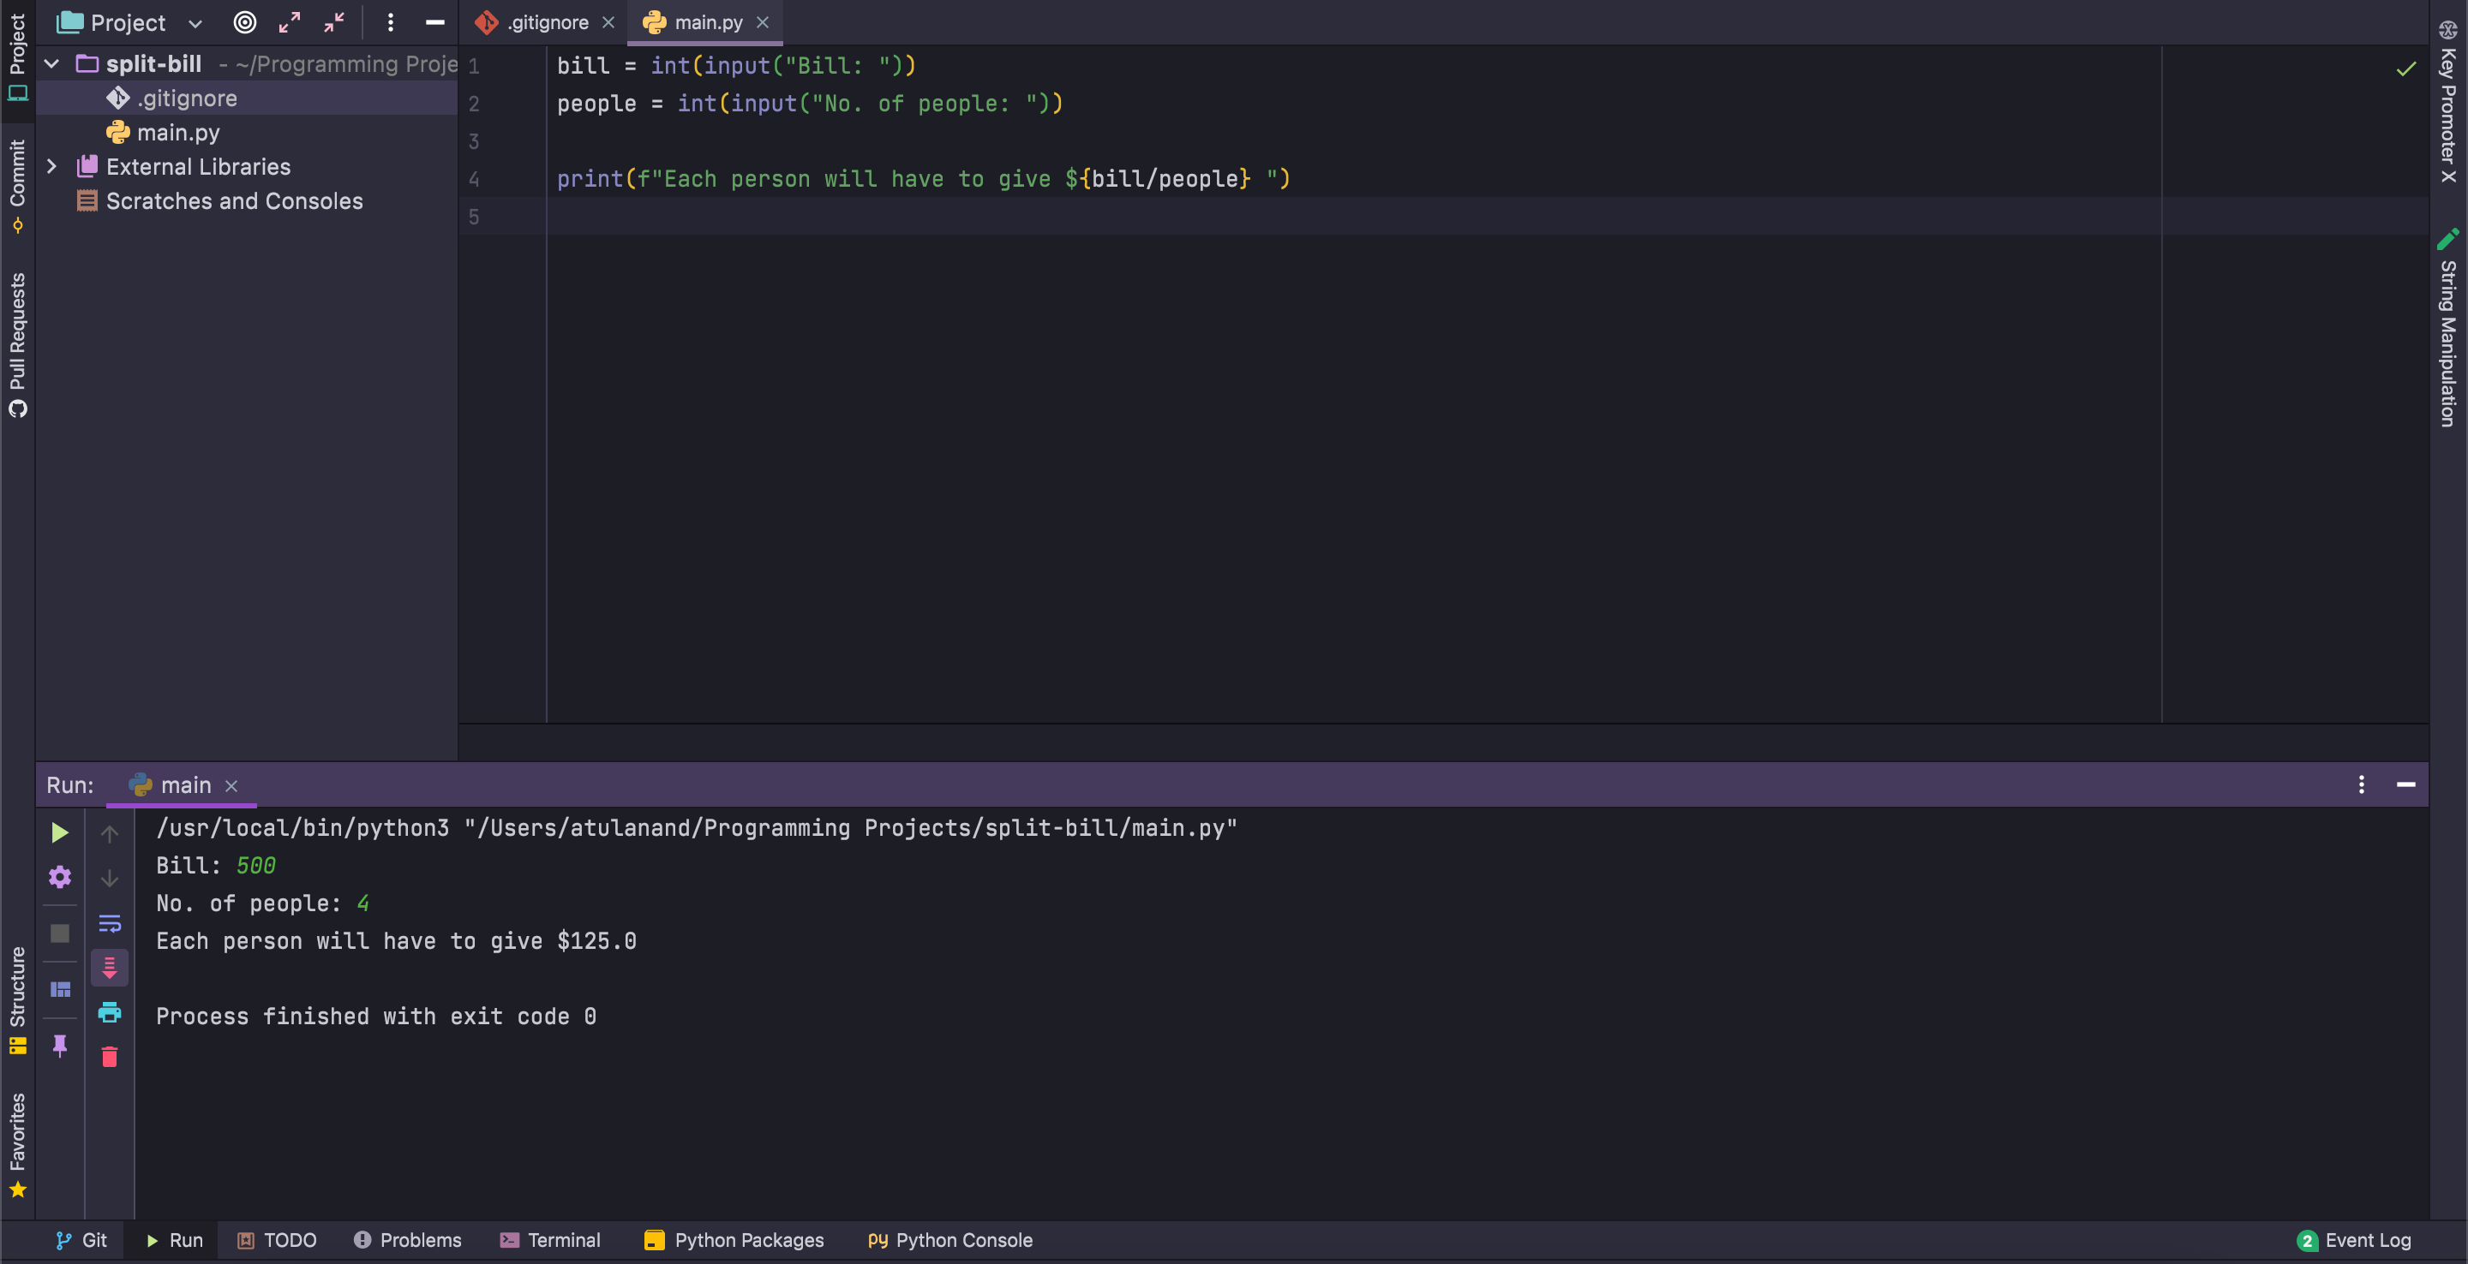Click select opened file target icon
Screen dimensions: 2468x1264
tap(244, 22)
